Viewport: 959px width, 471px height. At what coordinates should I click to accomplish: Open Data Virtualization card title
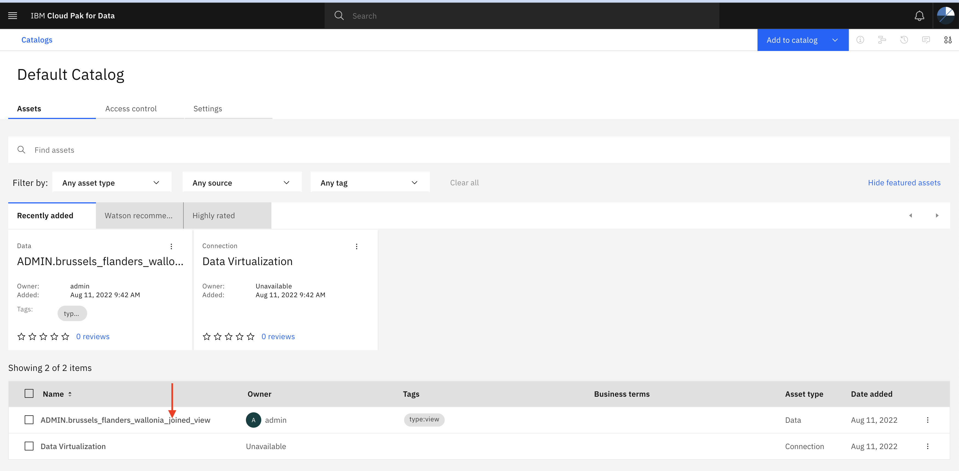click(x=247, y=261)
